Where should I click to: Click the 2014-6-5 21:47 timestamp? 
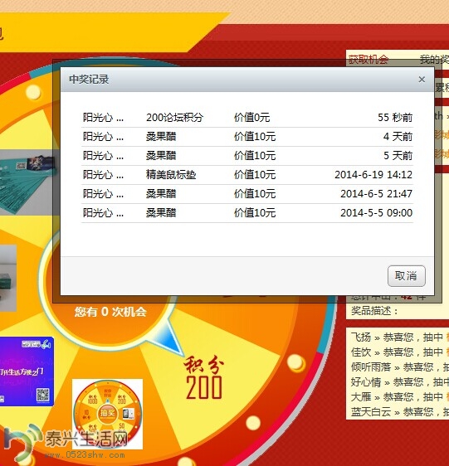click(377, 193)
